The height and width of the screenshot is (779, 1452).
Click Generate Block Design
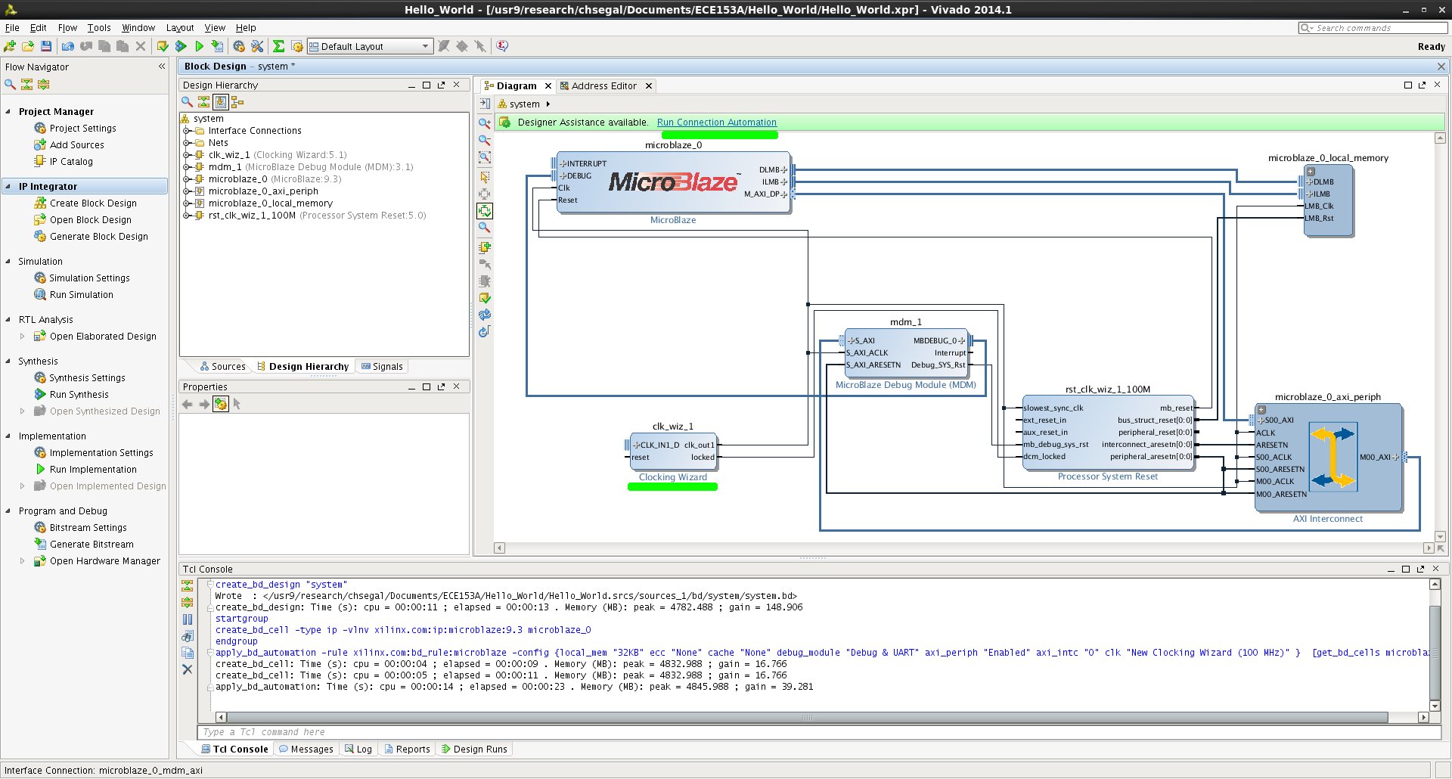(99, 237)
